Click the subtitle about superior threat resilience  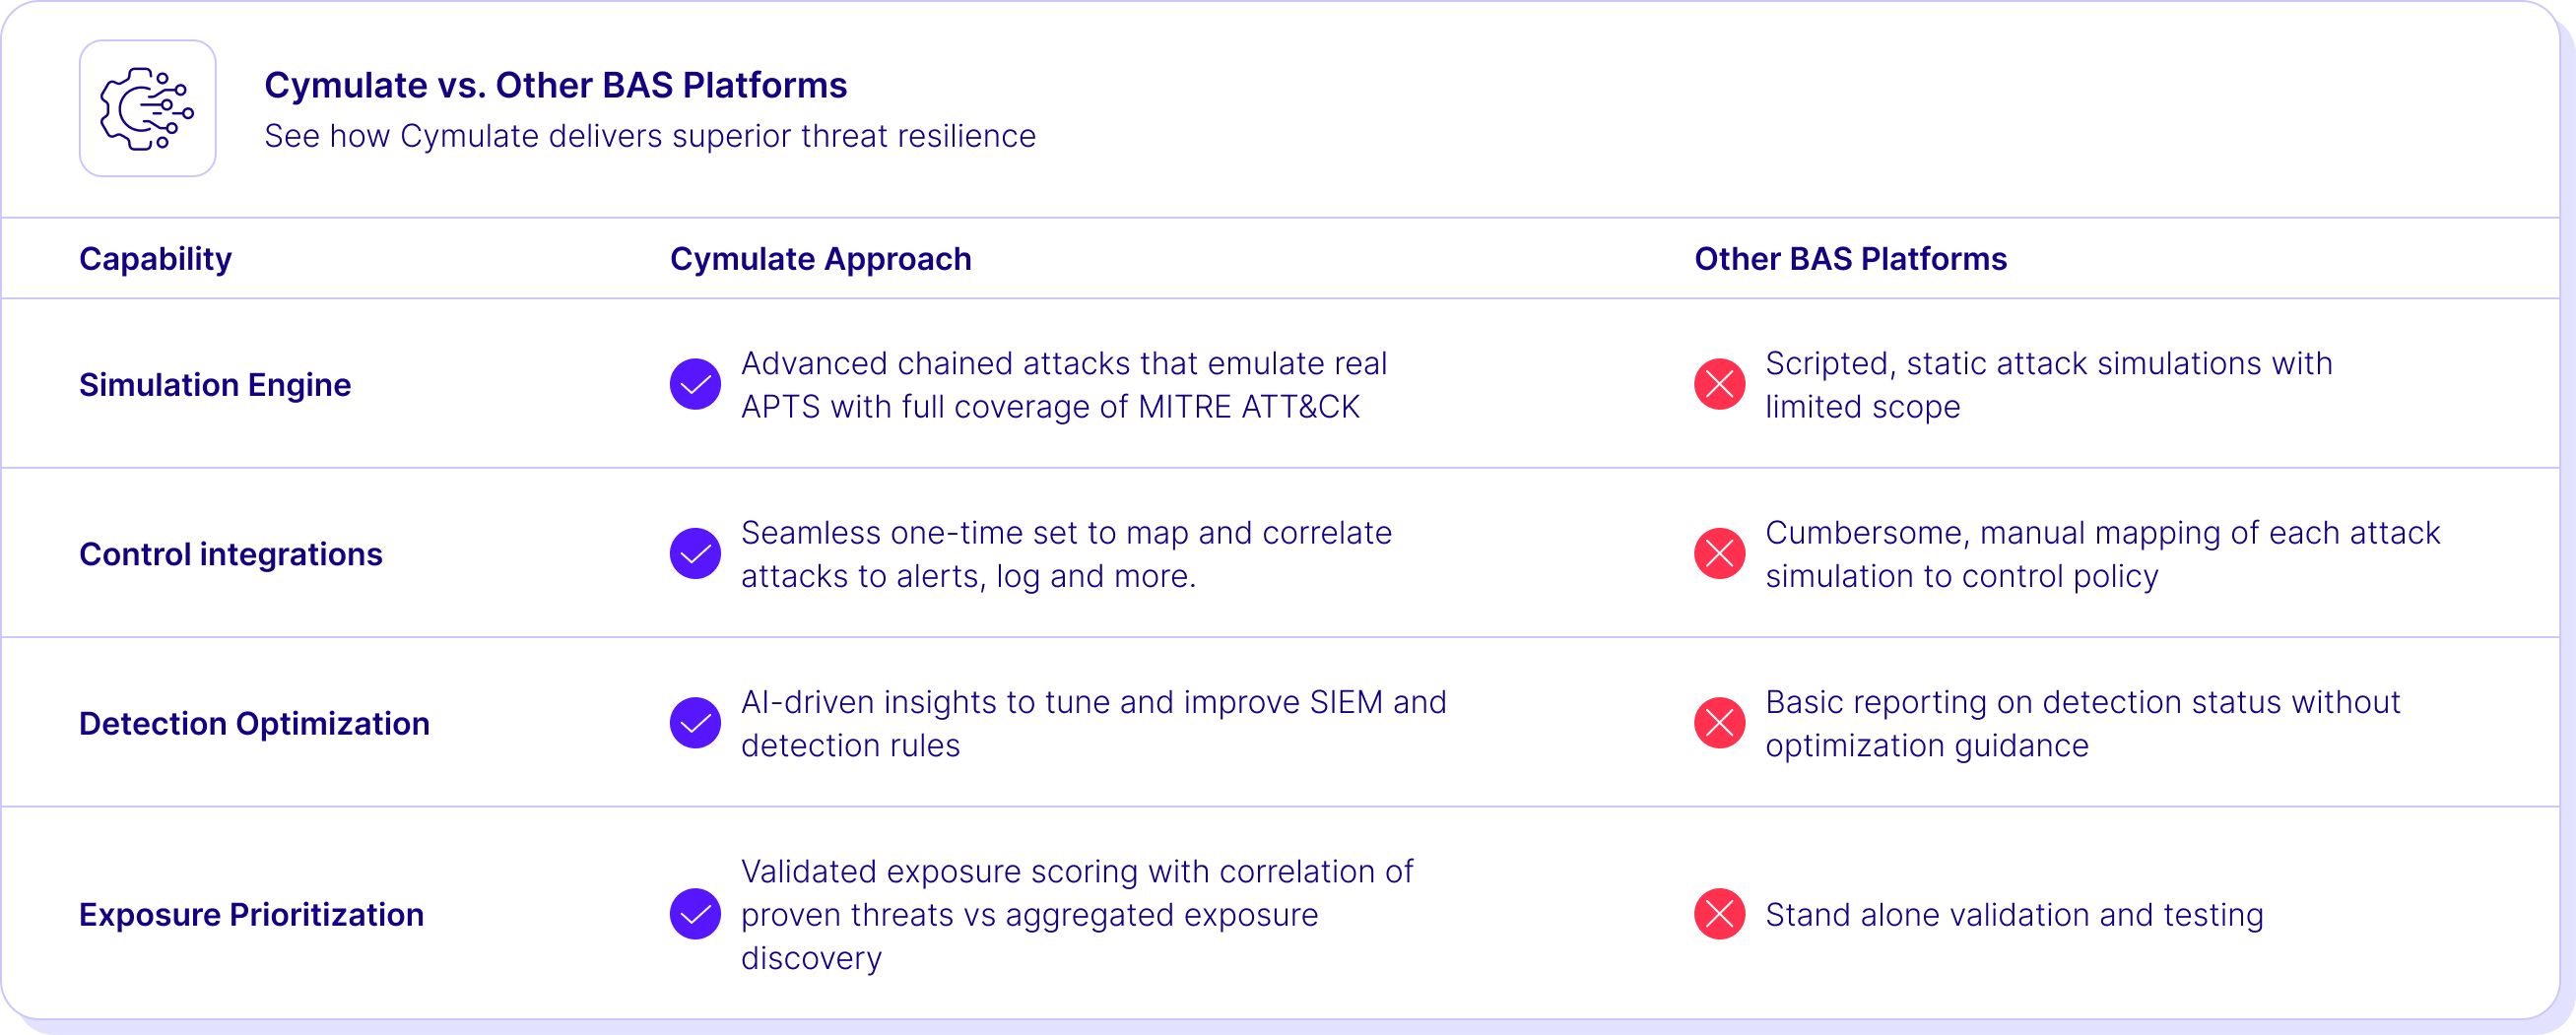coord(650,136)
